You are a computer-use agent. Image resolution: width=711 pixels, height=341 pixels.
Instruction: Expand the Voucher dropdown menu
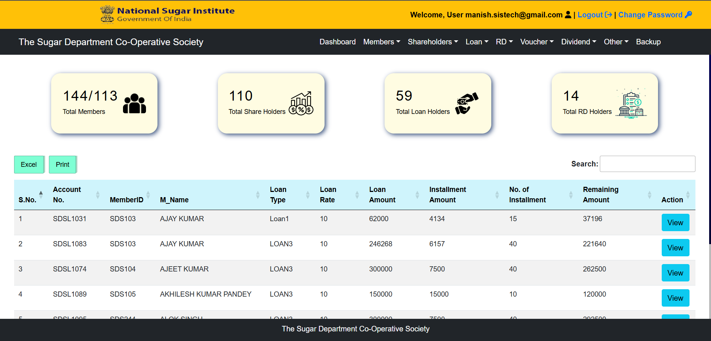537,42
